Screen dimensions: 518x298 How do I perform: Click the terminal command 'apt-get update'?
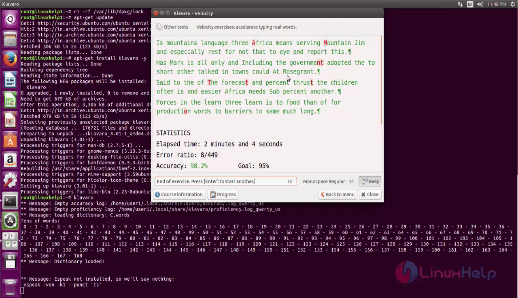[93, 18]
